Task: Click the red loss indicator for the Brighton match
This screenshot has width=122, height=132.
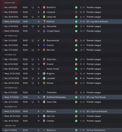Action: (76, 73)
